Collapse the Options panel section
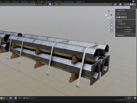Image resolution: width=137 pixels, height=103 pixels. coord(117,21)
